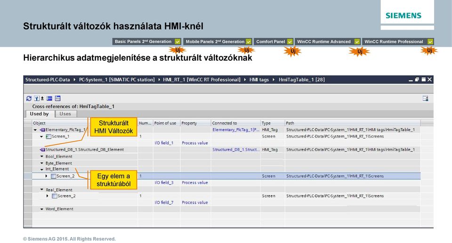Click the Point of use column header
This screenshot has width=452, height=243.
[166, 123]
